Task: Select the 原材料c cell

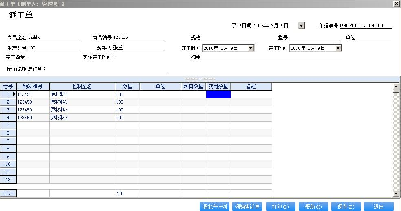Action: tap(82, 110)
